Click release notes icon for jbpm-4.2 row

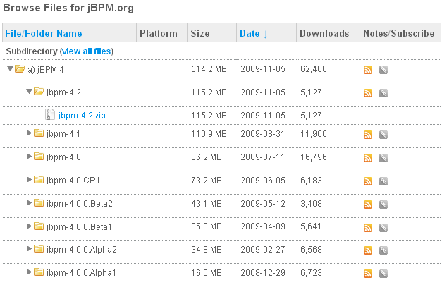point(383,93)
